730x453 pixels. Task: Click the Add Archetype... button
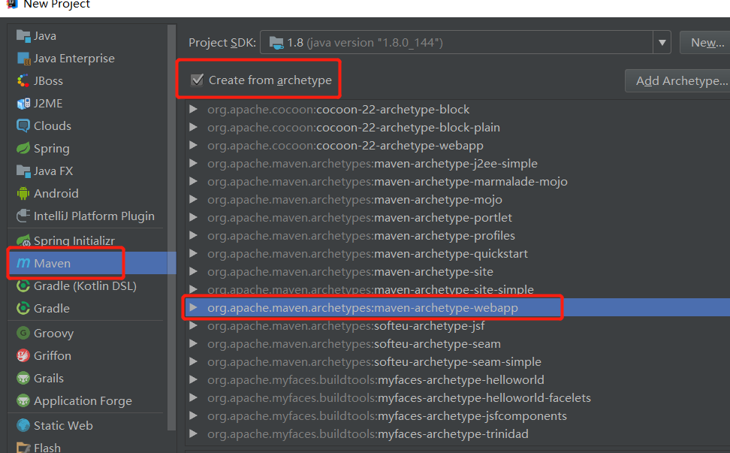pyautogui.click(x=677, y=80)
